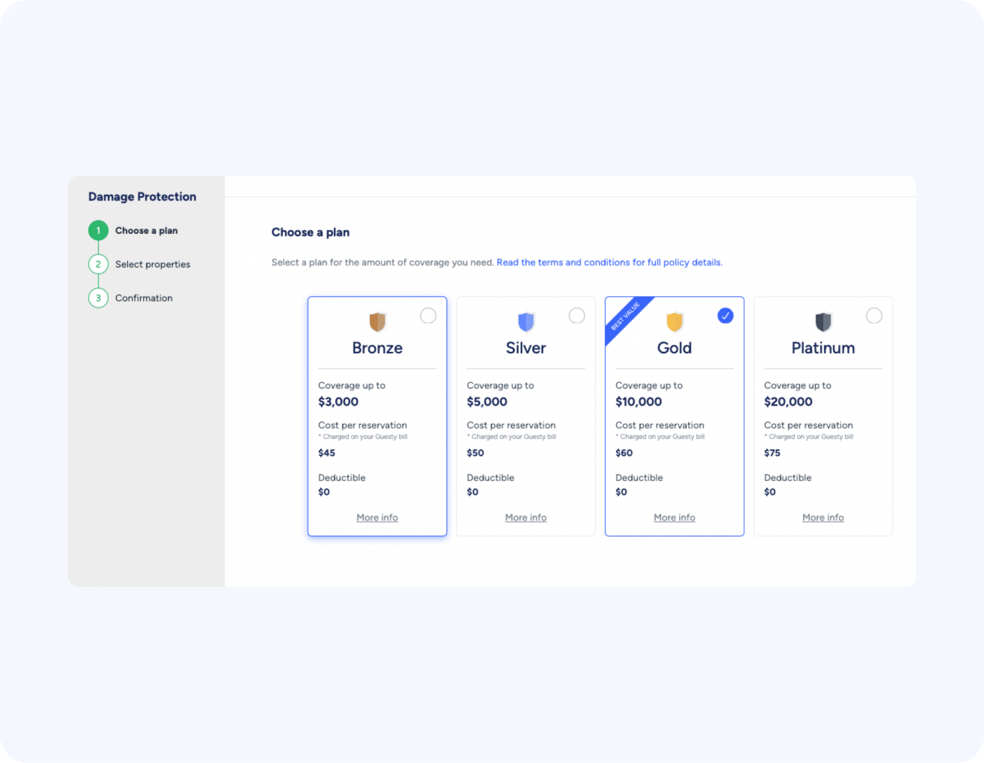Image resolution: width=984 pixels, height=763 pixels.
Task: Click the Silver shield icon
Action: (526, 322)
